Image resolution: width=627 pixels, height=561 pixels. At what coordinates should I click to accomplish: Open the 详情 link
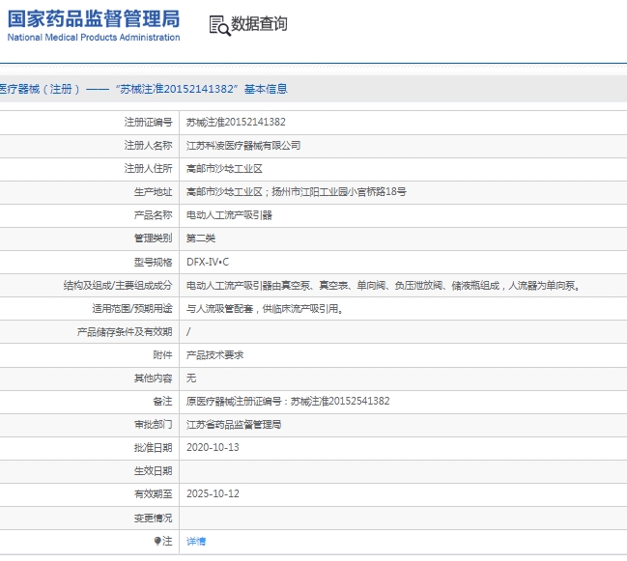point(196,541)
